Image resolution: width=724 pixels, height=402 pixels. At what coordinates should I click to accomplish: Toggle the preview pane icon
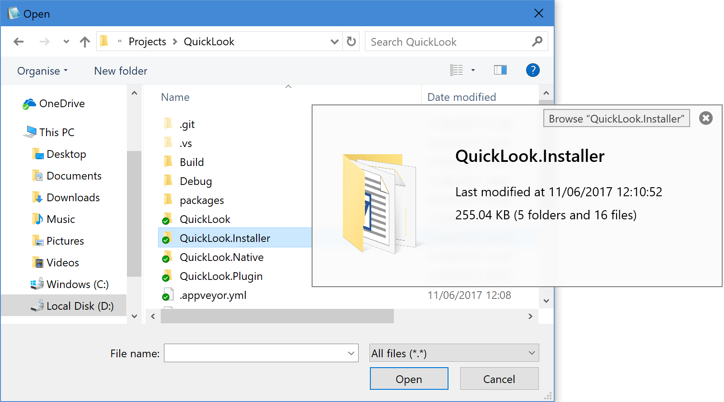click(500, 70)
